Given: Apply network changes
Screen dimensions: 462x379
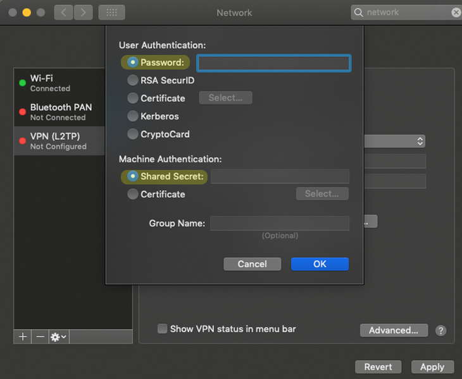Looking at the screenshot, I should point(432,367).
